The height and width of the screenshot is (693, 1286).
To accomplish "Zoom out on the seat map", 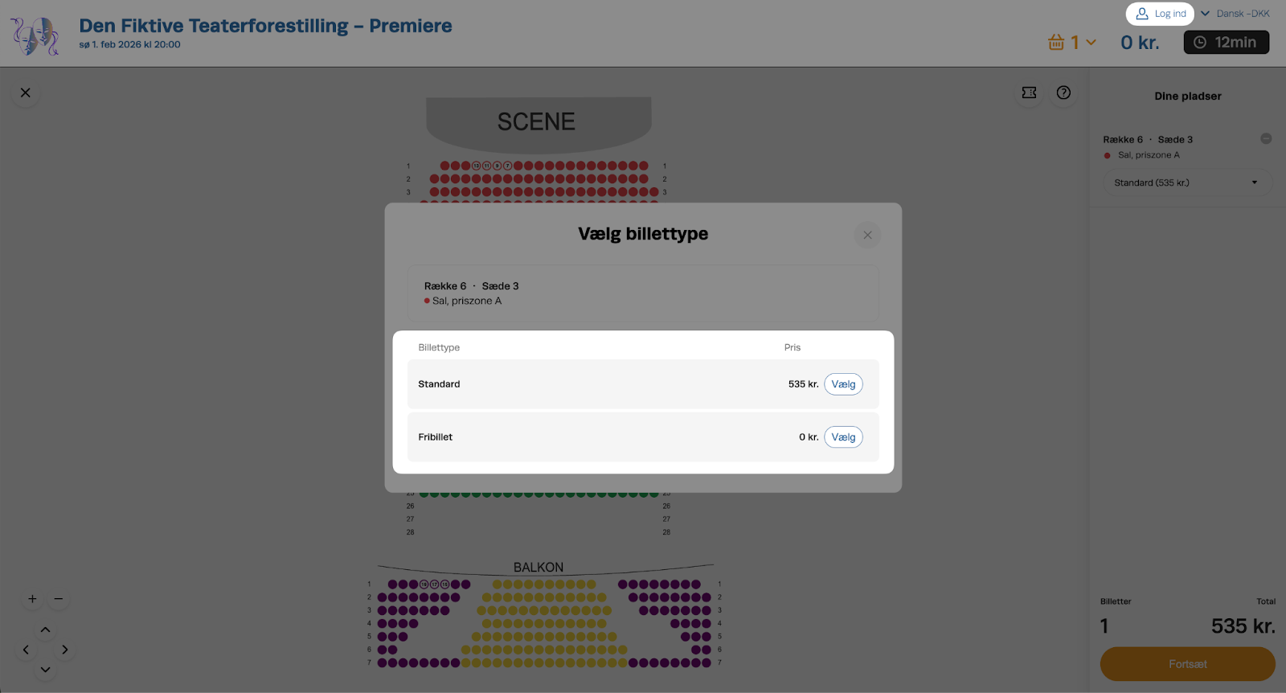I will tap(59, 599).
